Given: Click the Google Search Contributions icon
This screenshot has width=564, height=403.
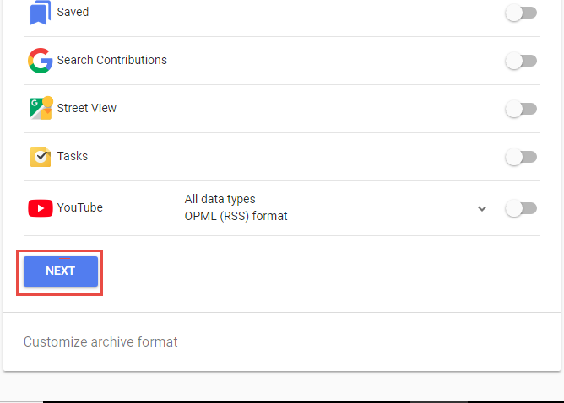Looking at the screenshot, I should [x=41, y=61].
